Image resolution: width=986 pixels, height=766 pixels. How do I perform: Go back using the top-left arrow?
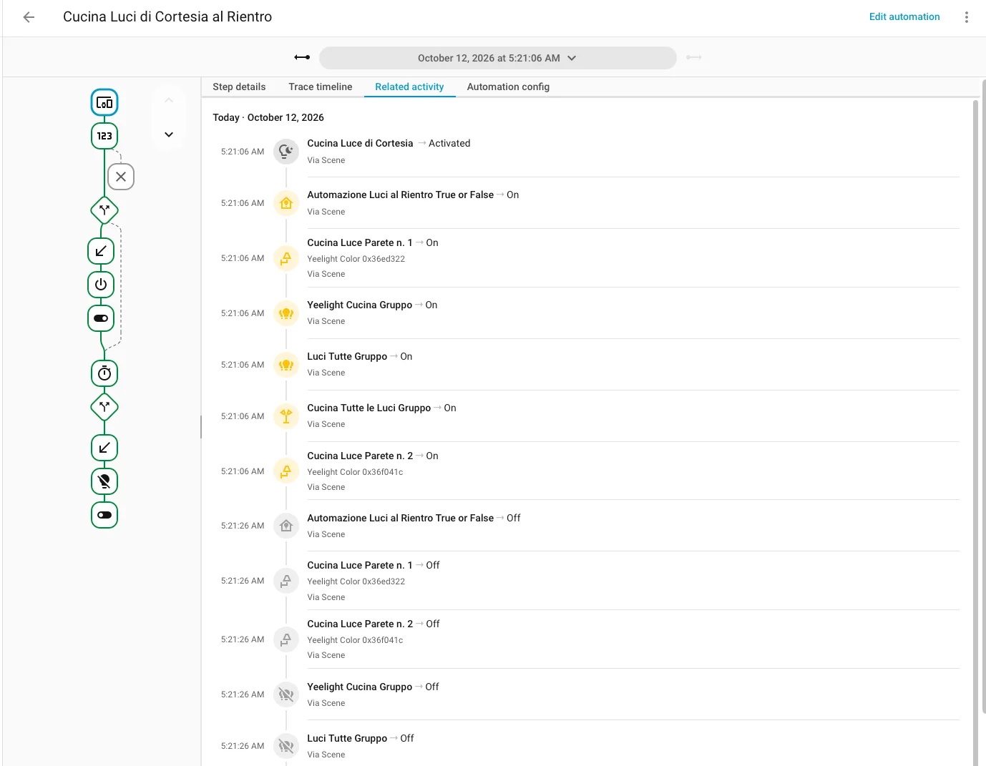[29, 17]
